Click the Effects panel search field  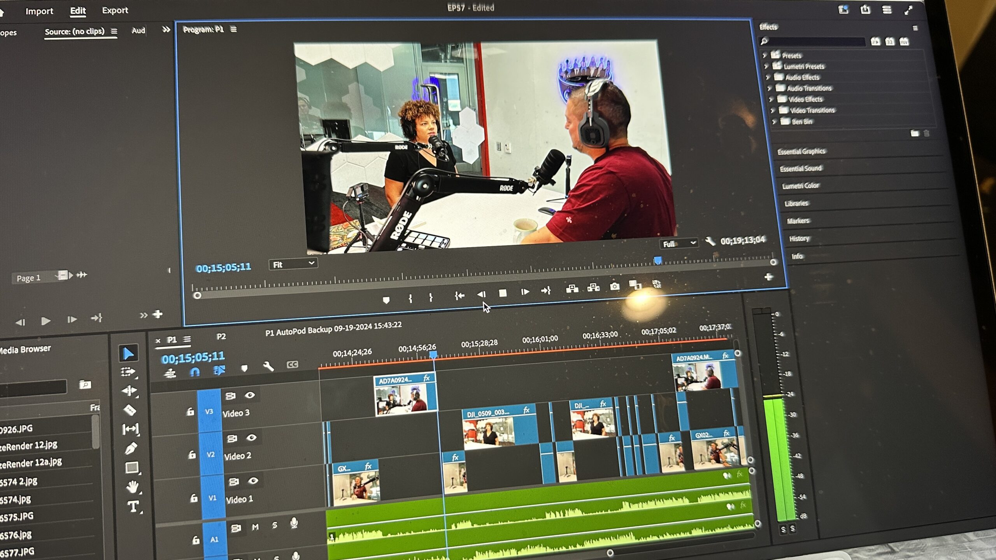coord(814,41)
